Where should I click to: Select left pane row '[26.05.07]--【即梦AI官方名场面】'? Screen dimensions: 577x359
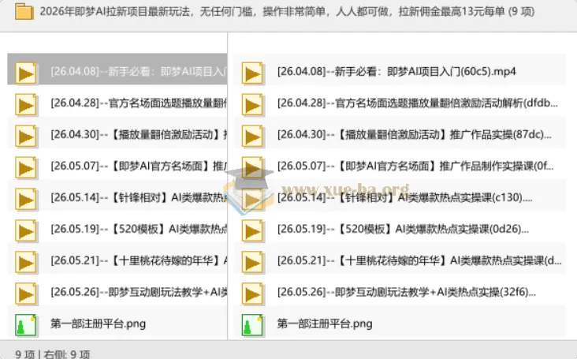pos(117,164)
